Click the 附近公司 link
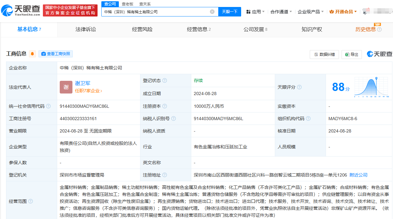393x219 pixels. tap(358, 175)
